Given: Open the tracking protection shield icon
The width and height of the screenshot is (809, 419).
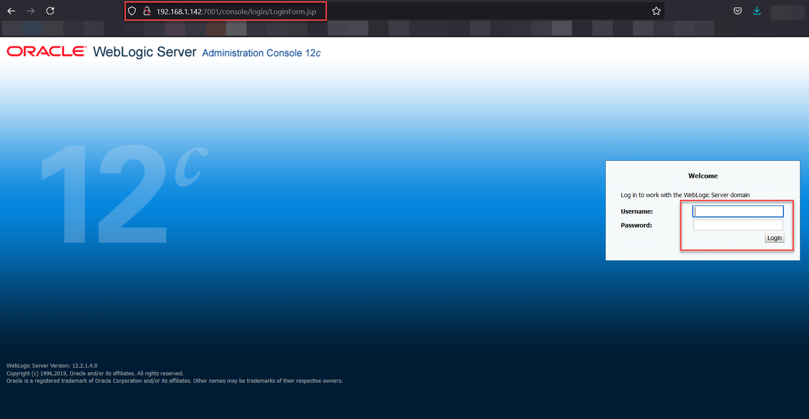Looking at the screenshot, I should tap(132, 11).
